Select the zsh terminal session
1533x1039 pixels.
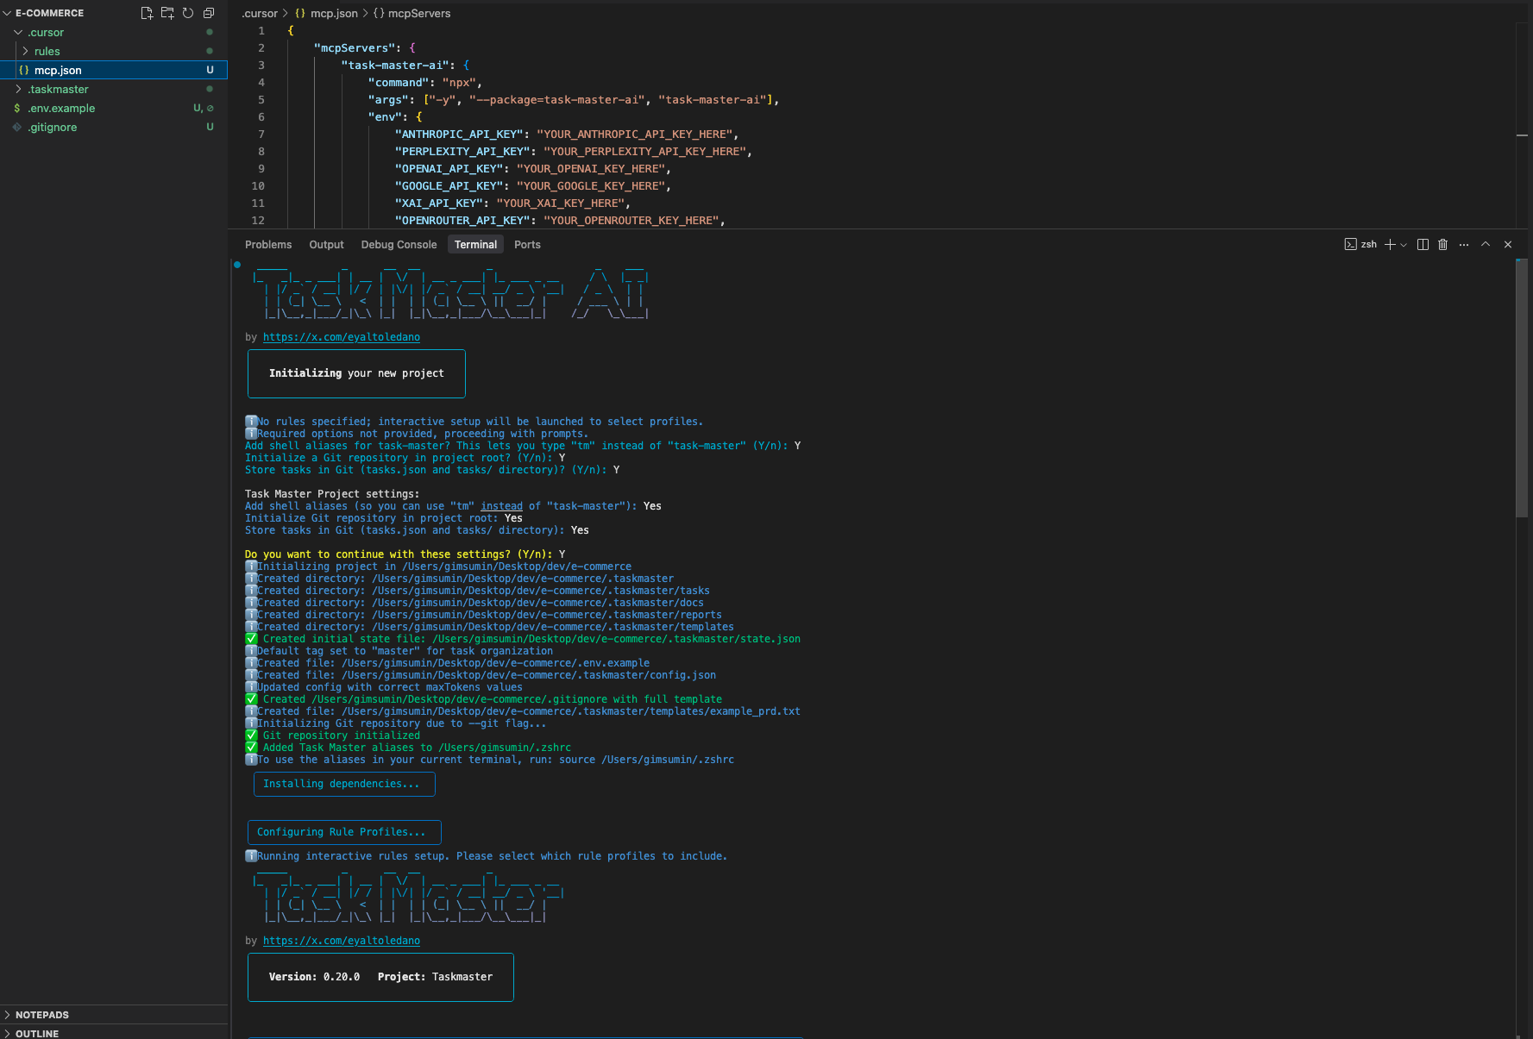[x=1361, y=244]
